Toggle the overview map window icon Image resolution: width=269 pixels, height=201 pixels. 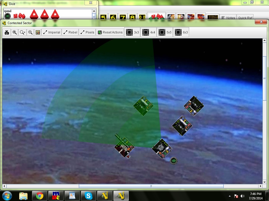pyautogui.click(x=38, y=32)
